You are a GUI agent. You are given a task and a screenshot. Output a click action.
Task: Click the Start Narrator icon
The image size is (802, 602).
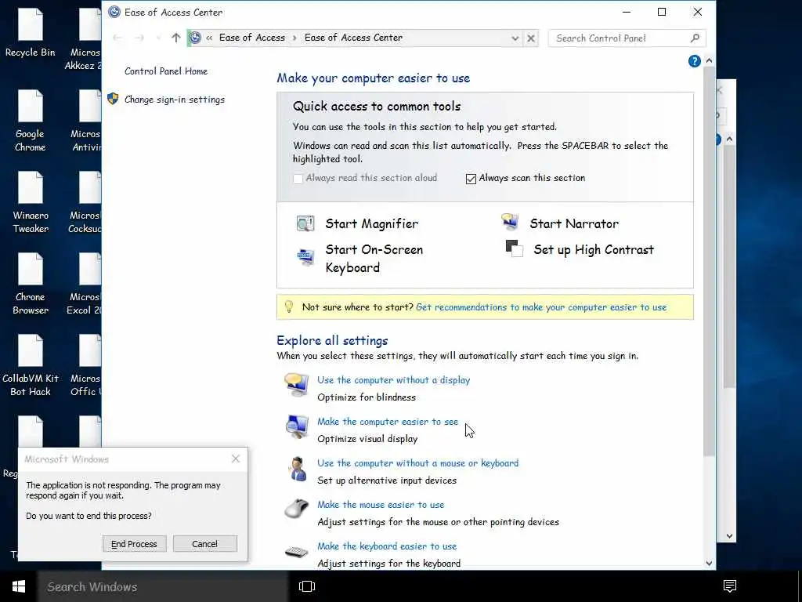pos(510,223)
